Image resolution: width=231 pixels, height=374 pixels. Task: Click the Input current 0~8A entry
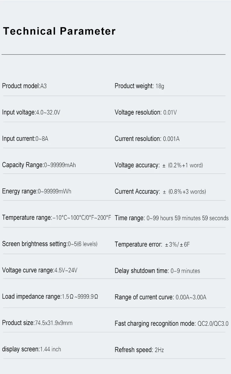[x=25, y=139]
